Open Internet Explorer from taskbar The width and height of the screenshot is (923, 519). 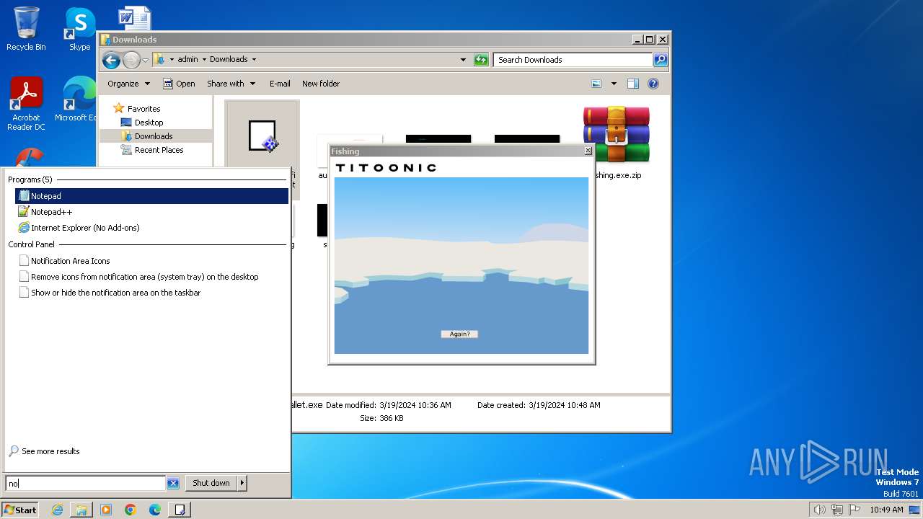click(x=57, y=510)
